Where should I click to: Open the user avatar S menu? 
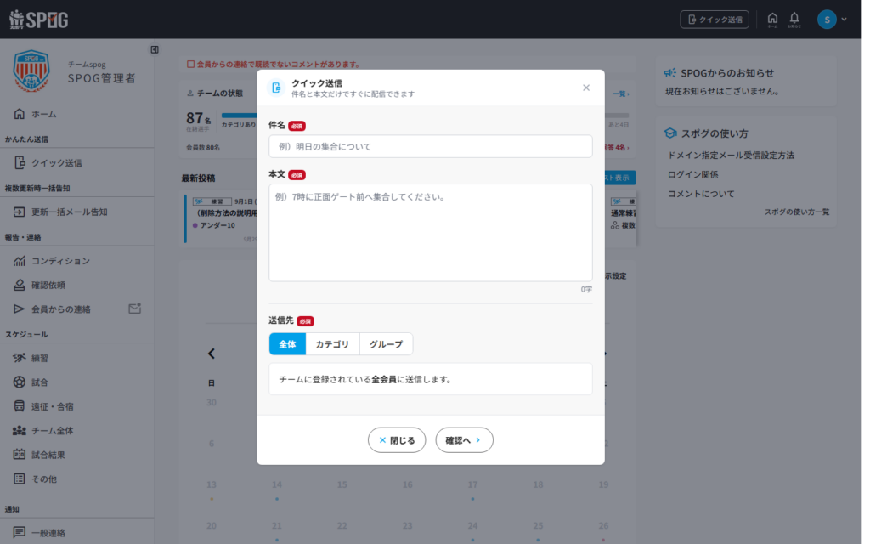point(827,20)
